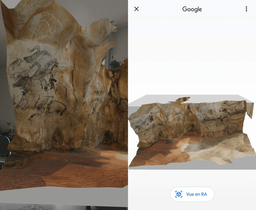Click the shelf object behind the AR cave
Viewport: 256px width, 210px height.
[x=115, y=64]
